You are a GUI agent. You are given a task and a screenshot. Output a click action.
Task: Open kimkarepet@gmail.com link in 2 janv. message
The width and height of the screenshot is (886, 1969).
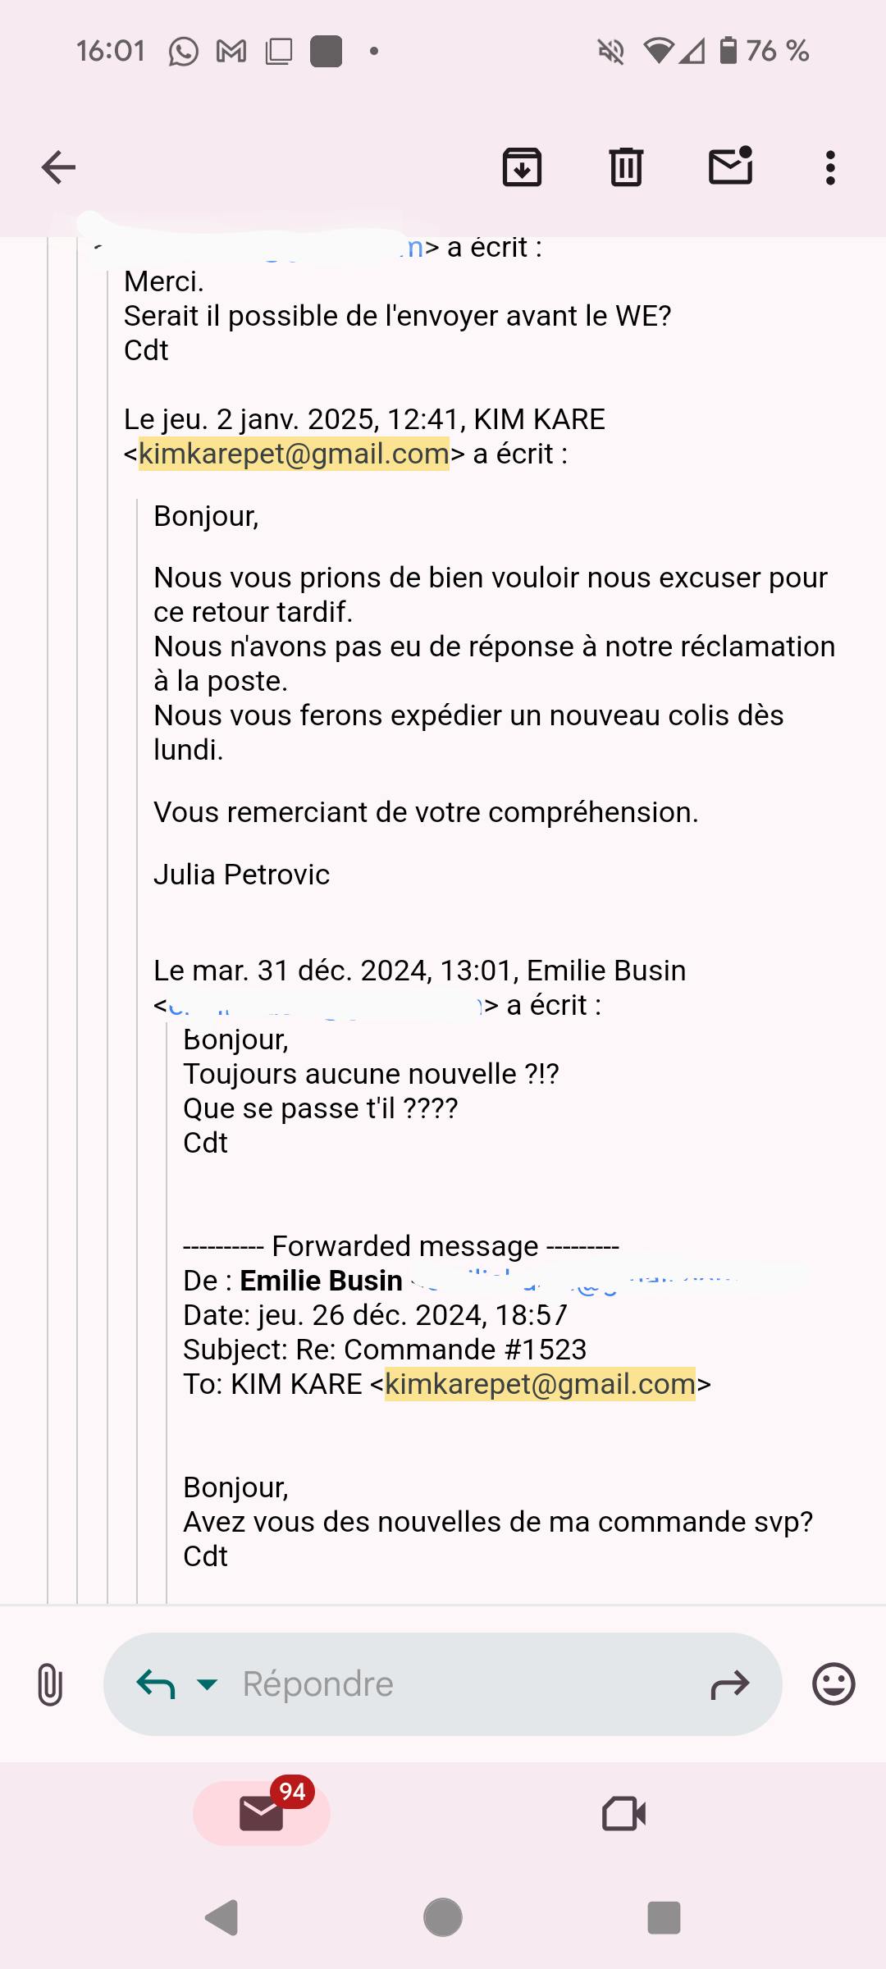[295, 454]
